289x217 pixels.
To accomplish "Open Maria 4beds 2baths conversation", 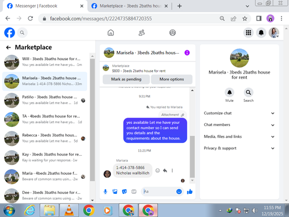I will [x=45, y=176].
